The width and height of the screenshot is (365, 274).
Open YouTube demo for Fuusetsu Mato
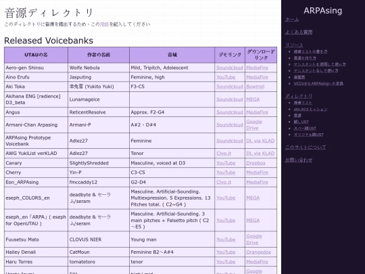[x=226, y=239]
